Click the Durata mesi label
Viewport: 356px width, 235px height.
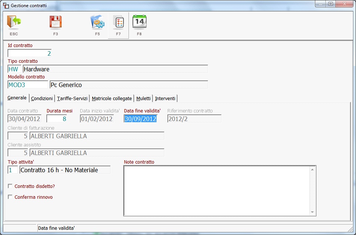tap(59, 111)
